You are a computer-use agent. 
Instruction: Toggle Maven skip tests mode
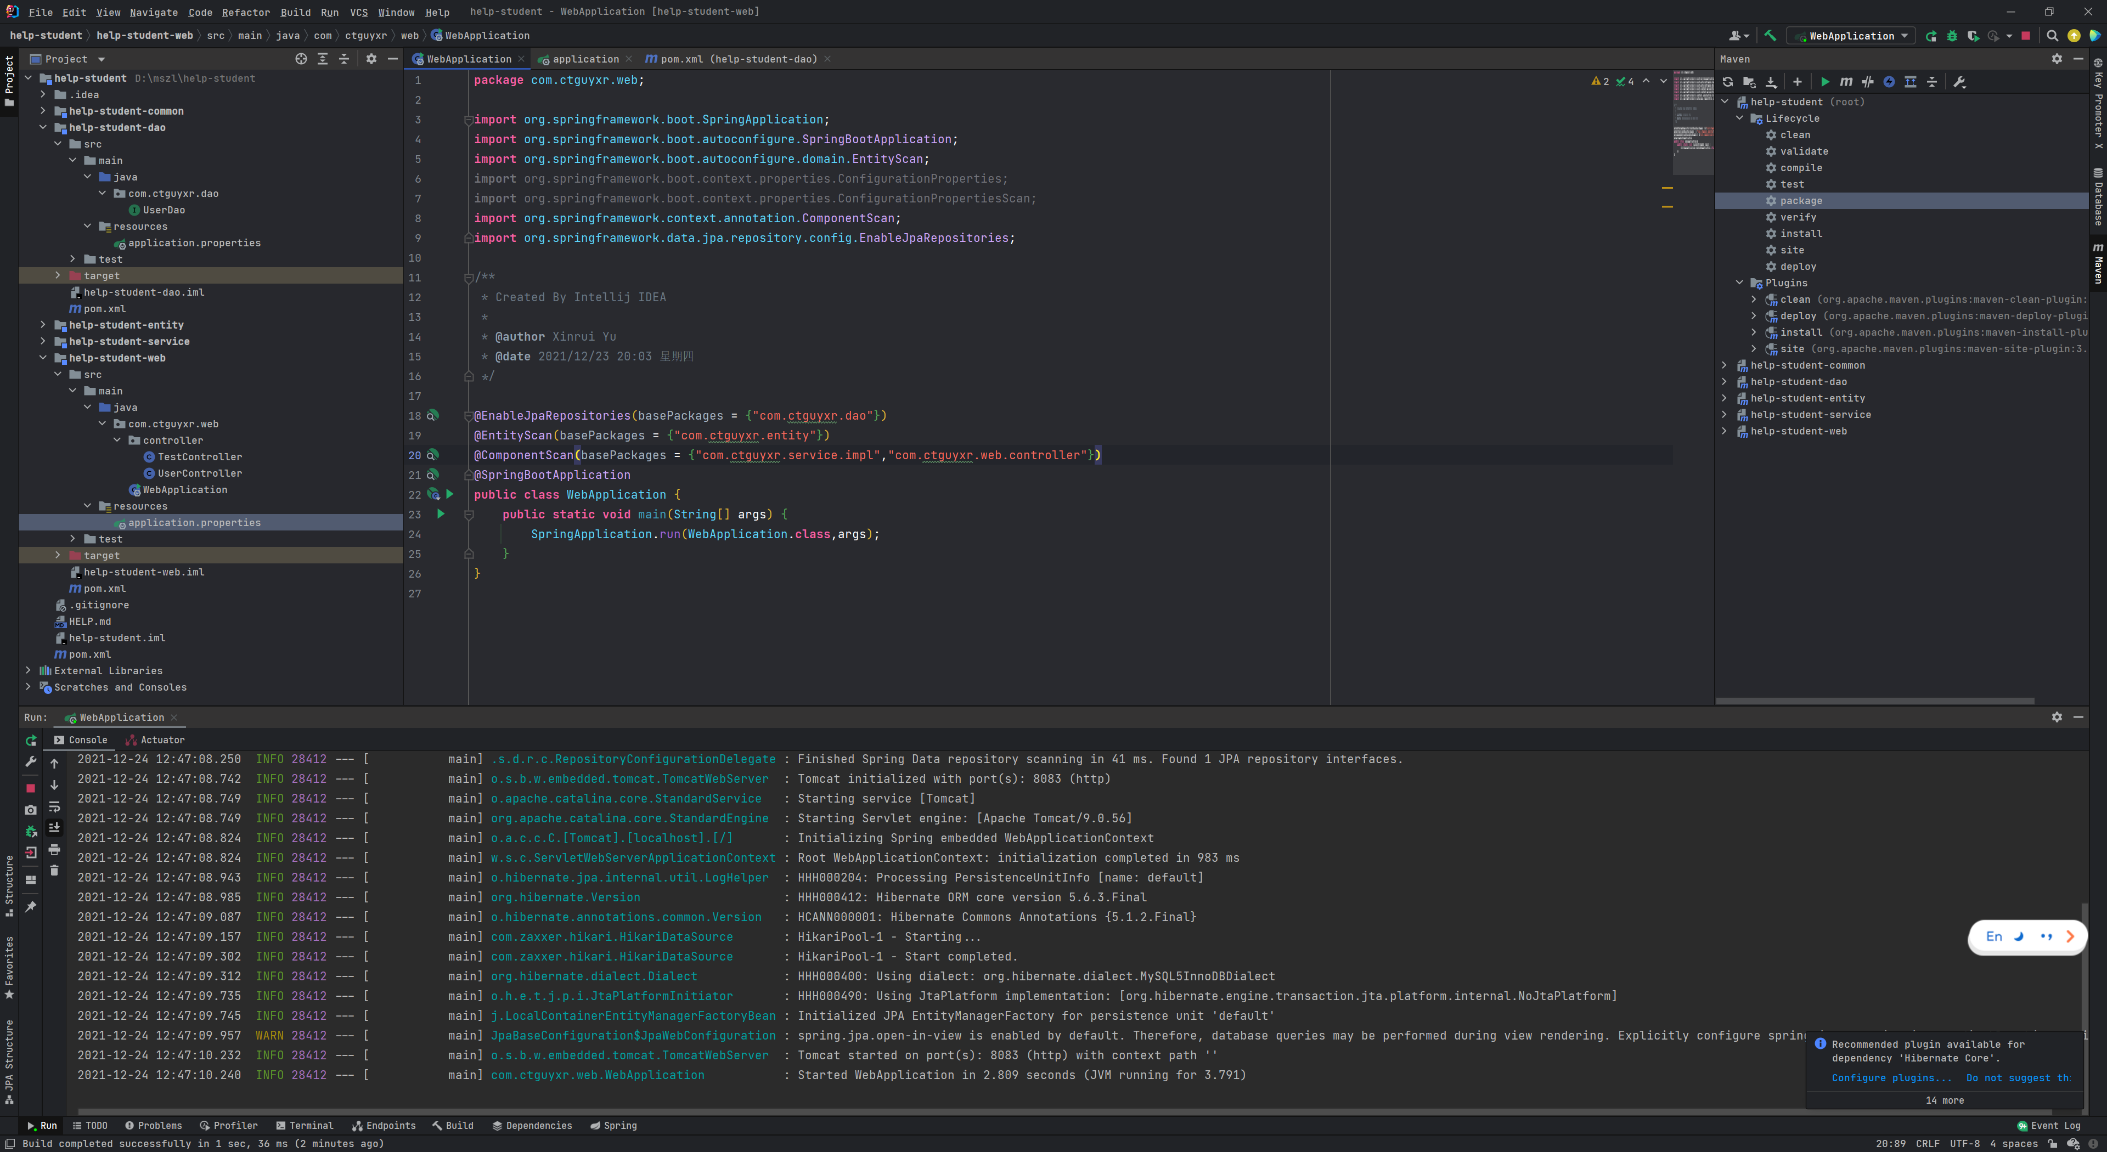(1889, 82)
